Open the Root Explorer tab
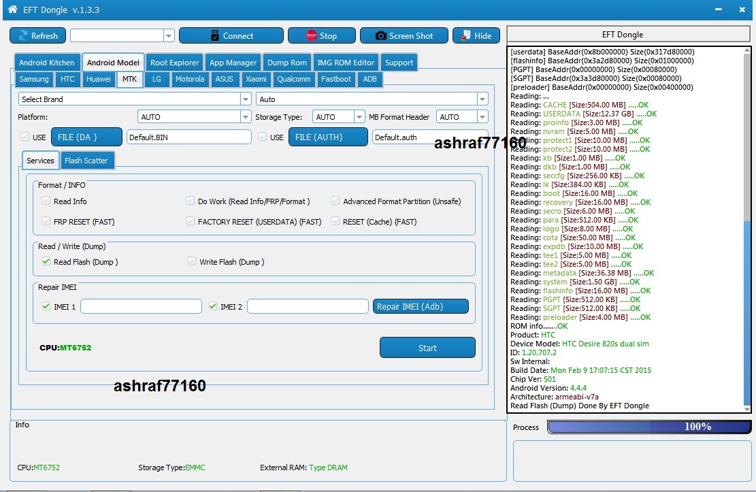756x492 pixels. [x=174, y=63]
